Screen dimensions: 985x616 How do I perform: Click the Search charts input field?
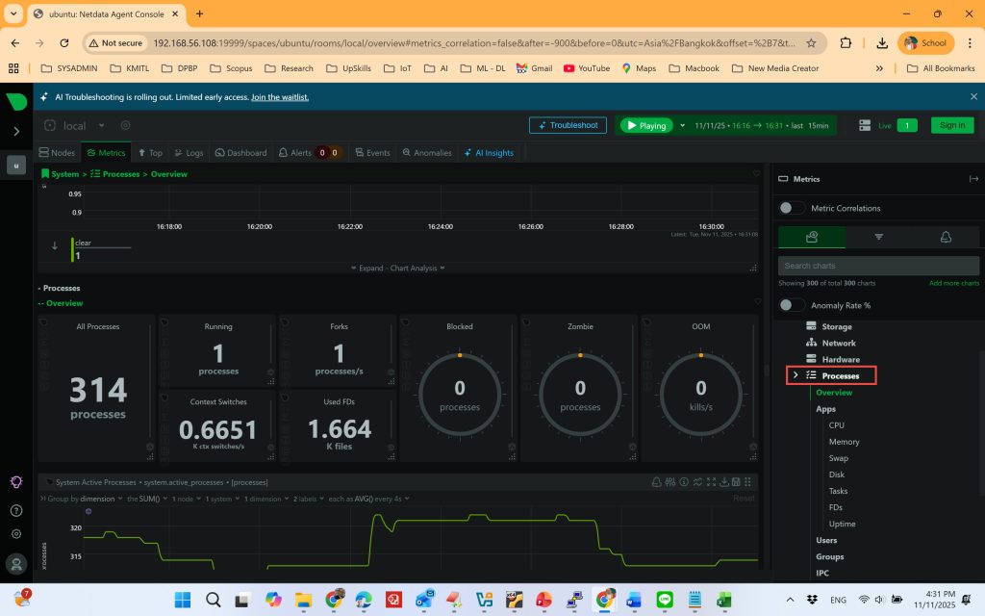click(x=877, y=266)
